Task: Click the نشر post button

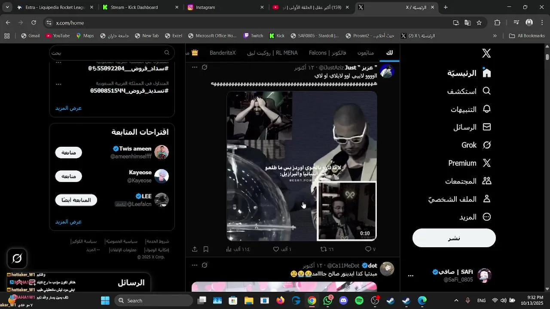Action: click(x=454, y=238)
